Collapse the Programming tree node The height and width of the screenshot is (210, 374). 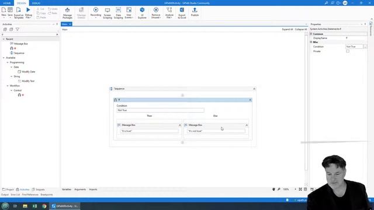pos(8,62)
